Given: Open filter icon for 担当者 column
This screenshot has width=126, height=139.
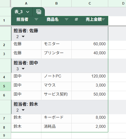Looking at the screenshot, I should (x=36, y=19).
